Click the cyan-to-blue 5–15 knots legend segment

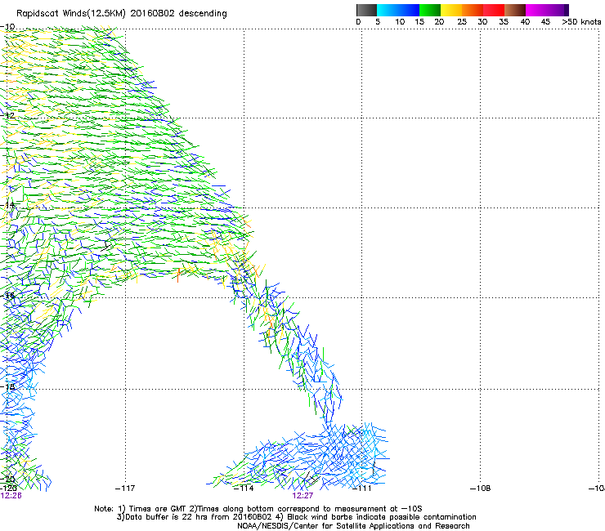(x=398, y=10)
